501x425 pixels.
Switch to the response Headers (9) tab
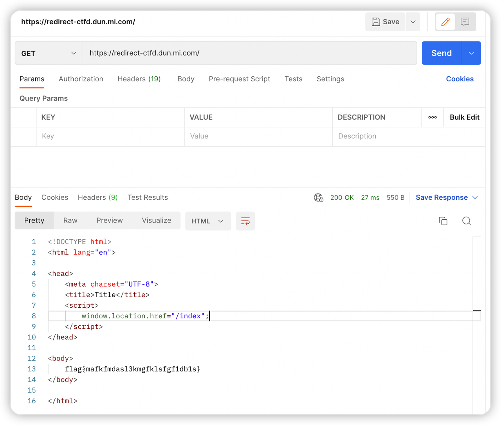pyautogui.click(x=97, y=197)
